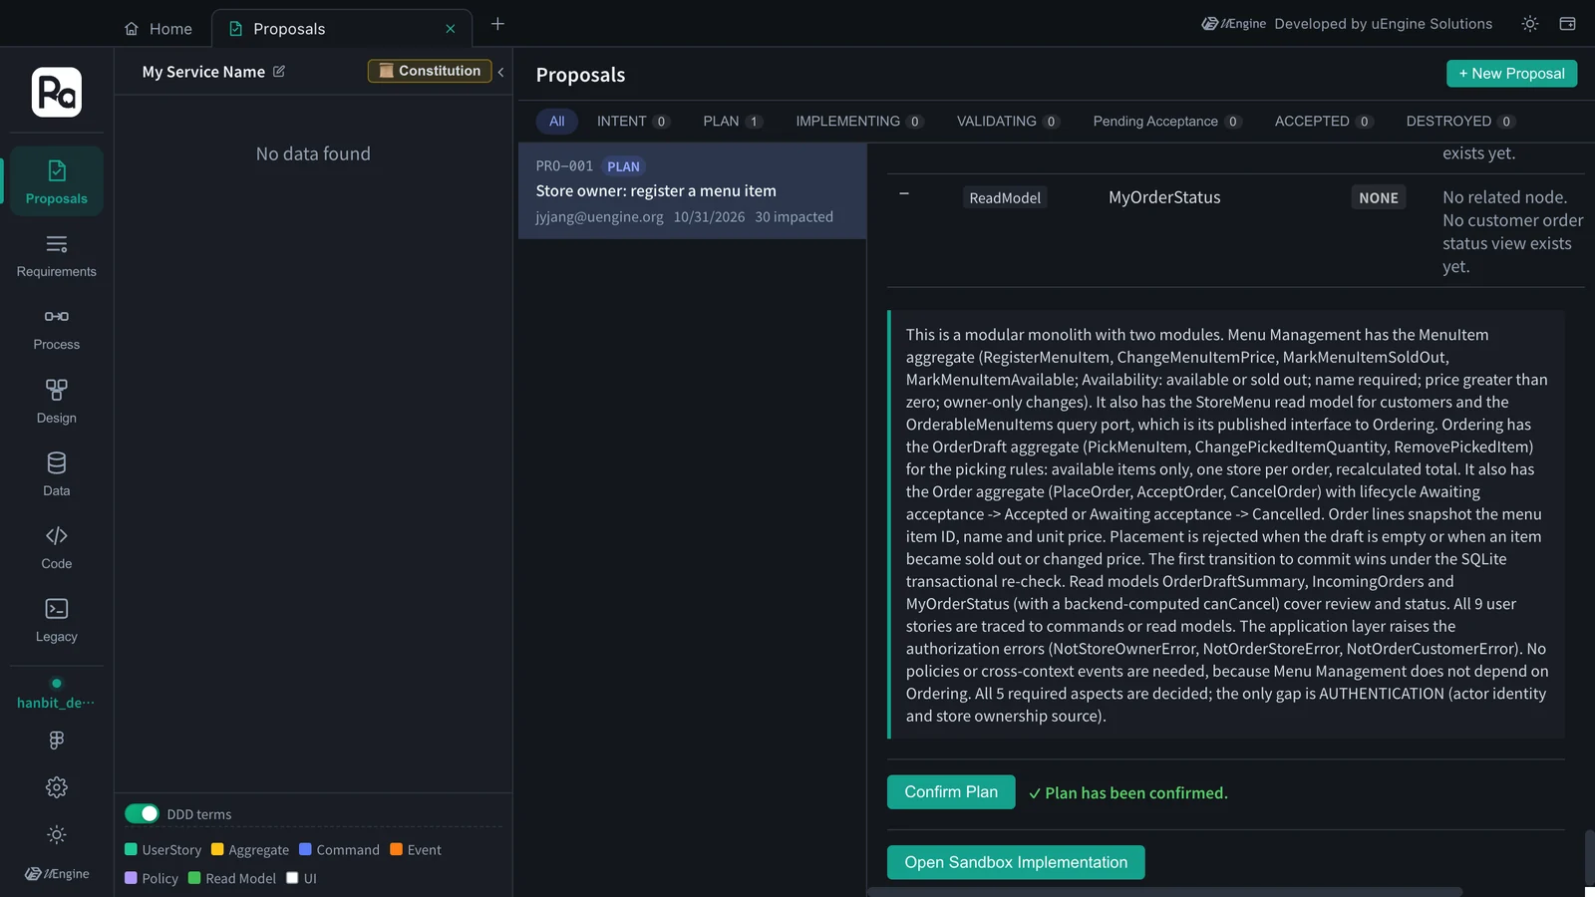
Task: Open the Code view
Action: coord(57,546)
